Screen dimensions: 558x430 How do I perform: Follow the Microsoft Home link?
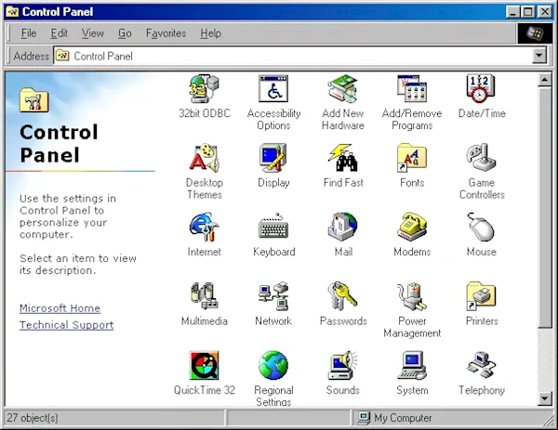click(x=60, y=308)
